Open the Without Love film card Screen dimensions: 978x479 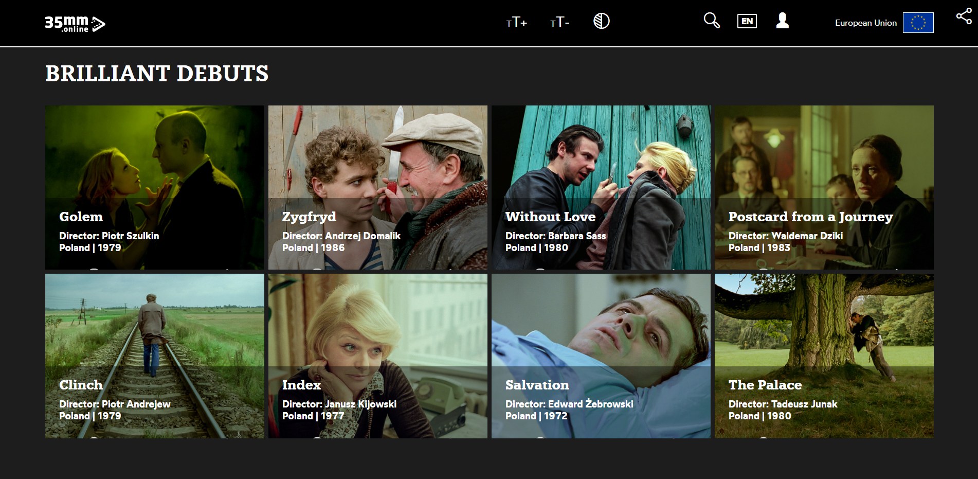point(601,187)
